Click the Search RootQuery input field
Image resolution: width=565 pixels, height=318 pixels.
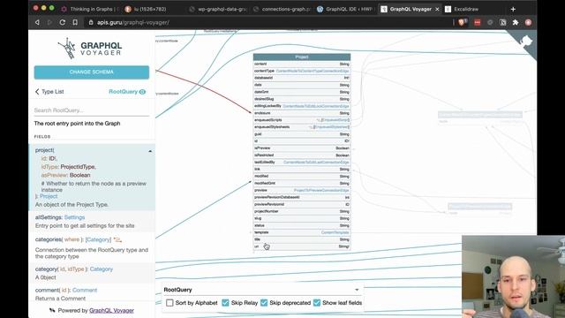92,110
